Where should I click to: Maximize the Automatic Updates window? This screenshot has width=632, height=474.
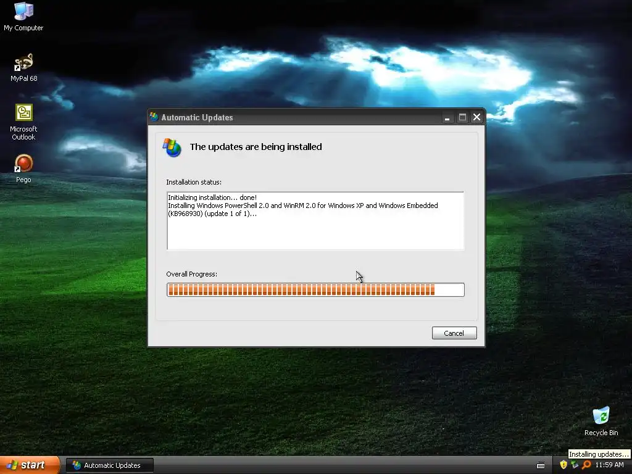(462, 117)
